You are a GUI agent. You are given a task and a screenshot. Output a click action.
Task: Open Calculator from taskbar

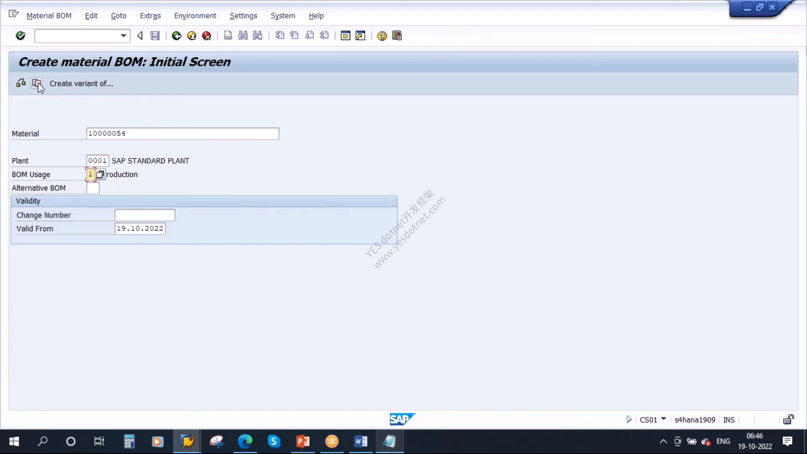pyautogui.click(x=129, y=441)
